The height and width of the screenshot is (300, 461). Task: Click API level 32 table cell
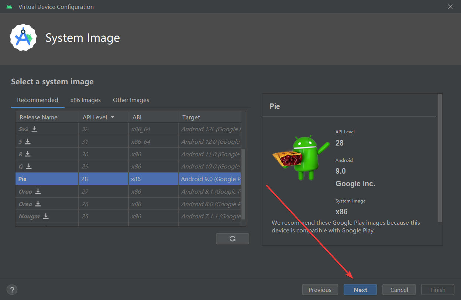tap(104, 129)
